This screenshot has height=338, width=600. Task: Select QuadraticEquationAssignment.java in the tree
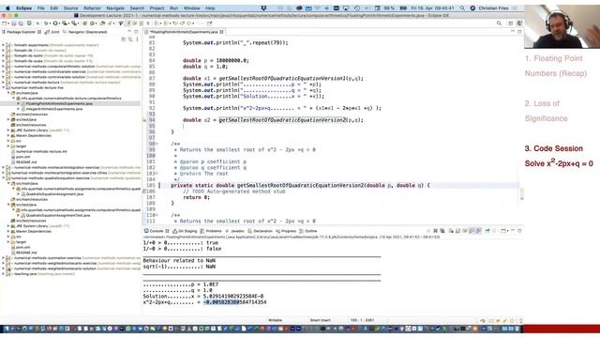pos(54,194)
